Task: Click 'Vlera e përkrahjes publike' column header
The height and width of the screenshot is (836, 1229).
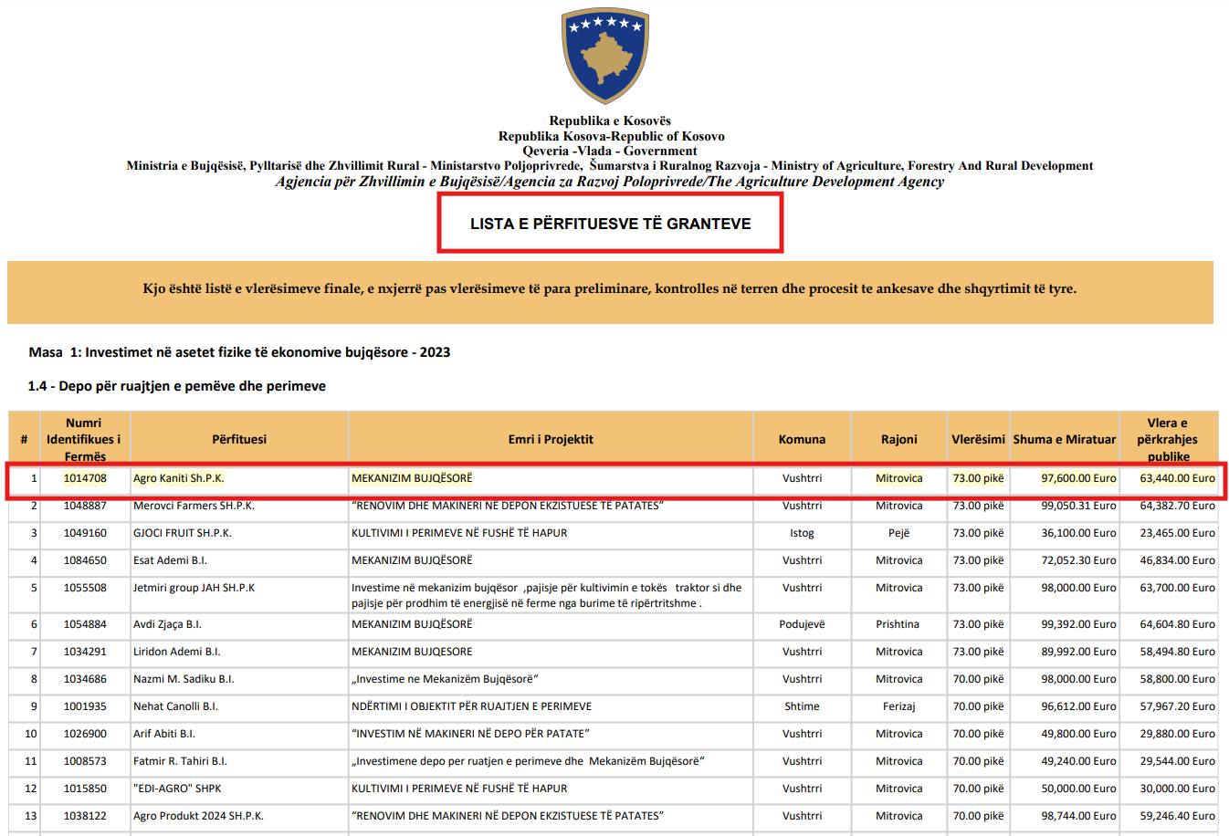Action: click(x=1168, y=439)
